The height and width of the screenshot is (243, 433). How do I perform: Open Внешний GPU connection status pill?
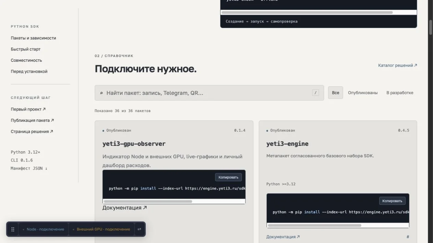point(101,229)
